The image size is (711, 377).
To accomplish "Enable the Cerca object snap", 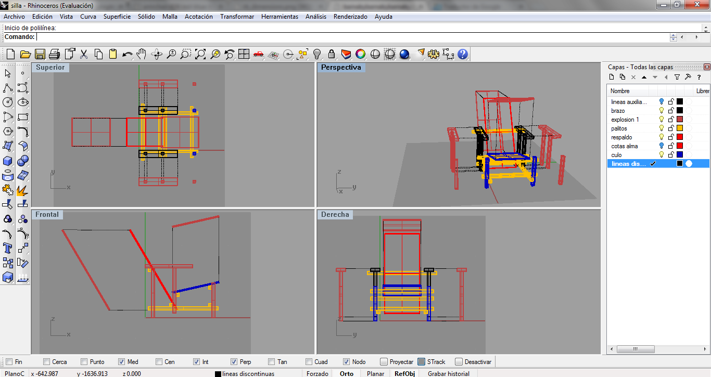I will pos(47,362).
